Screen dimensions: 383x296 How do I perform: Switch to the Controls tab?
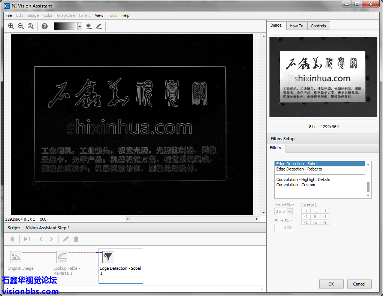318,26
